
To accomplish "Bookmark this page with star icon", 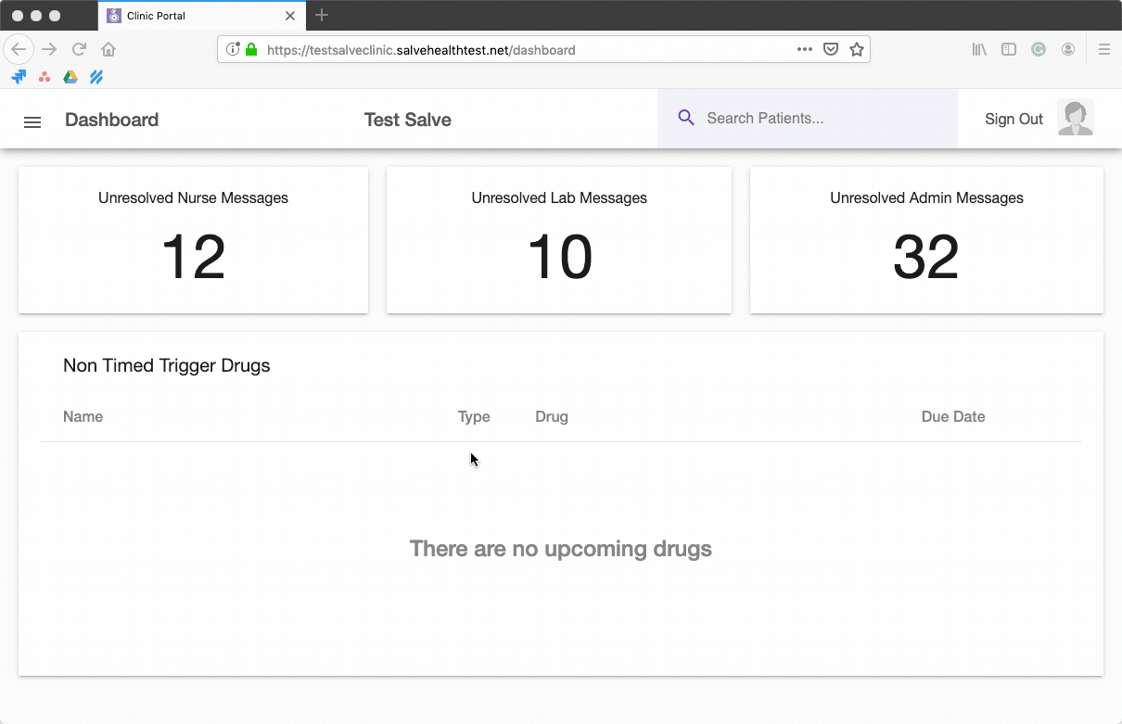I will click(x=857, y=49).
